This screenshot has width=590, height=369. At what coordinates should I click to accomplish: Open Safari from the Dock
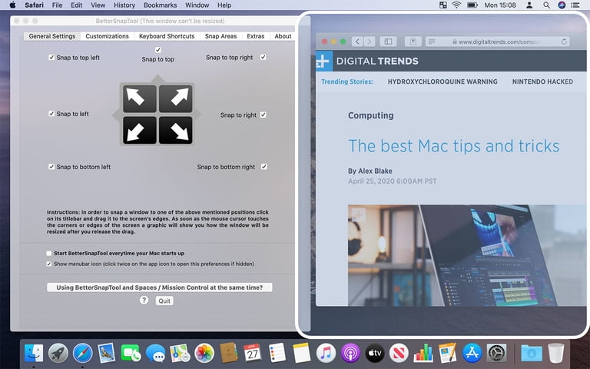82,354
